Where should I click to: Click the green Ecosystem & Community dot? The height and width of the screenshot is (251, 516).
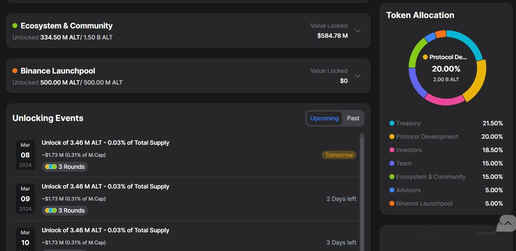tap(15, 26)
